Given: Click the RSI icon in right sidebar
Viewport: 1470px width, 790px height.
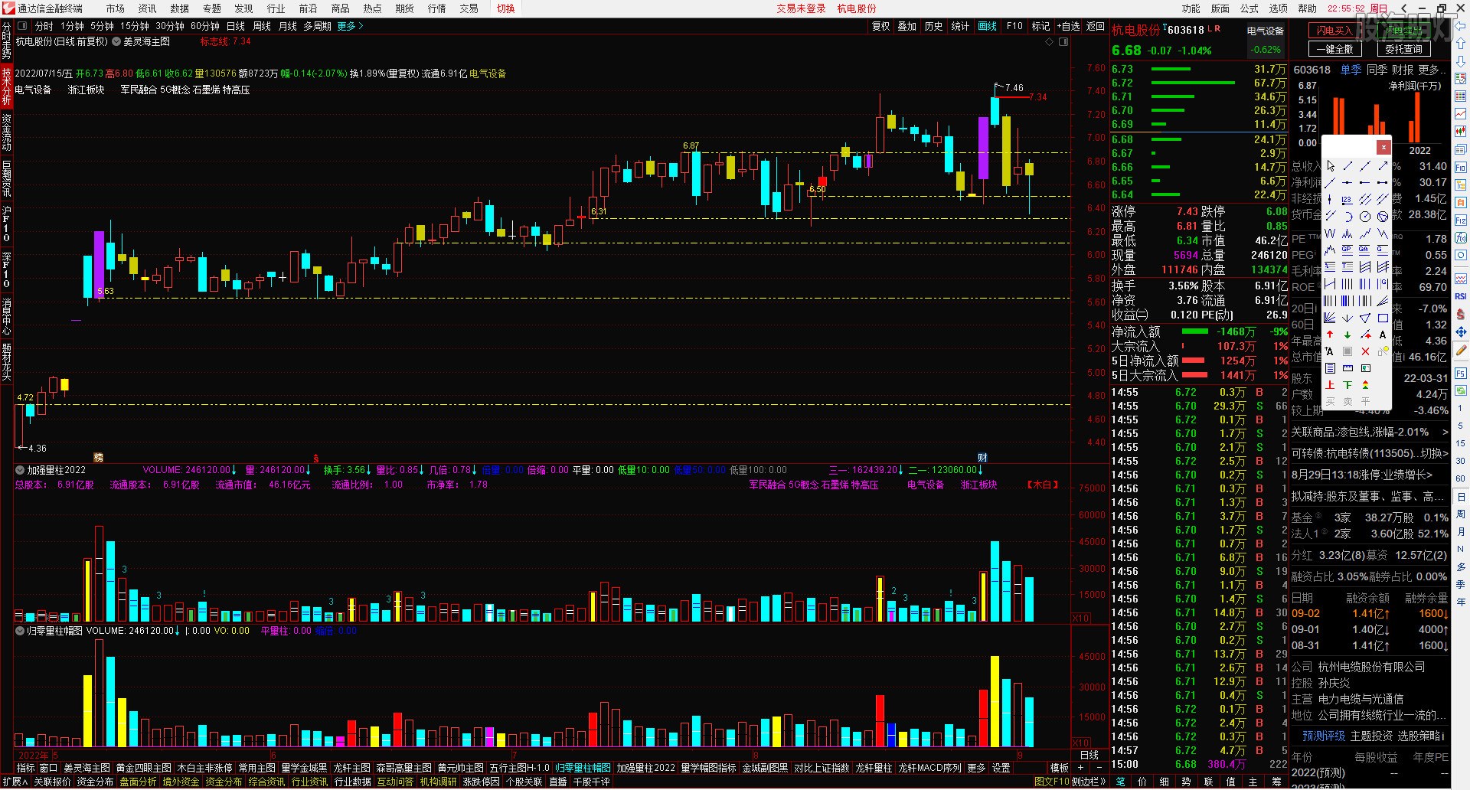Looking at the screenshot, I should [x=1461, y=296].
